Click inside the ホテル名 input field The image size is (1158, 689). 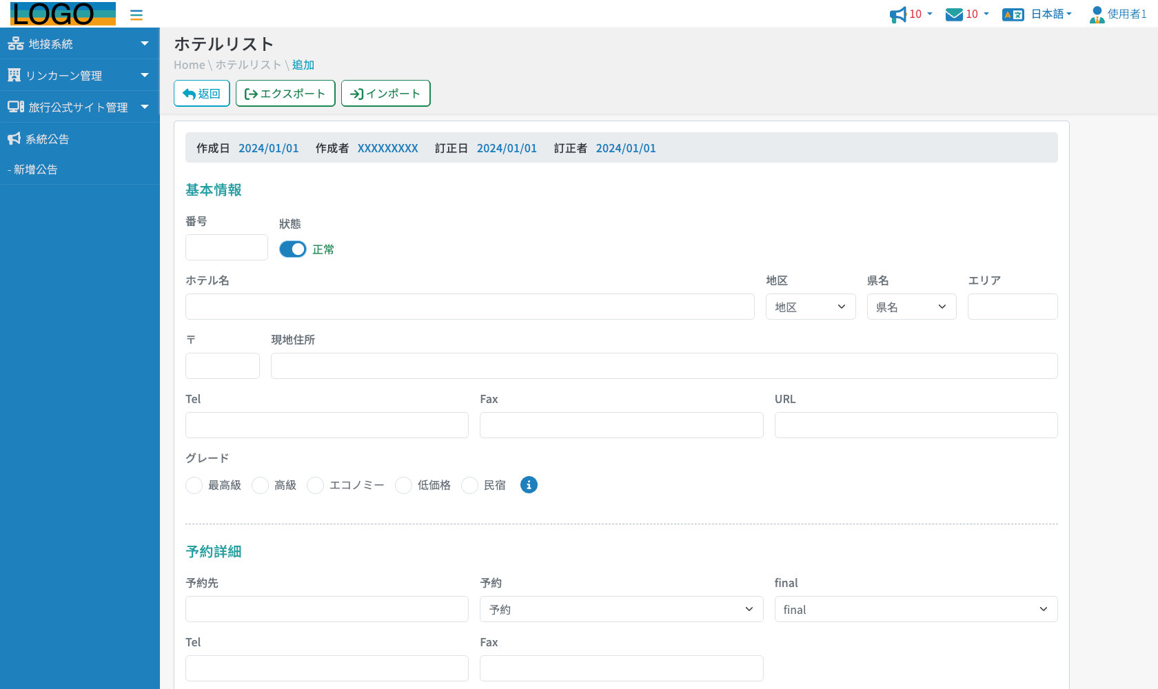point(469,307)
